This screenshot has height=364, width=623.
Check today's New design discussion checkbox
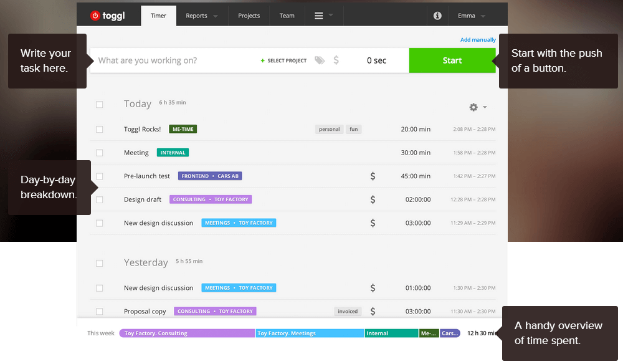(99, 223)
